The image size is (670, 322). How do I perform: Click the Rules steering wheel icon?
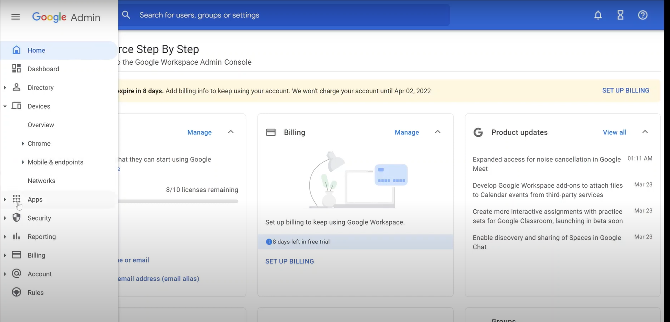[16, 292]
